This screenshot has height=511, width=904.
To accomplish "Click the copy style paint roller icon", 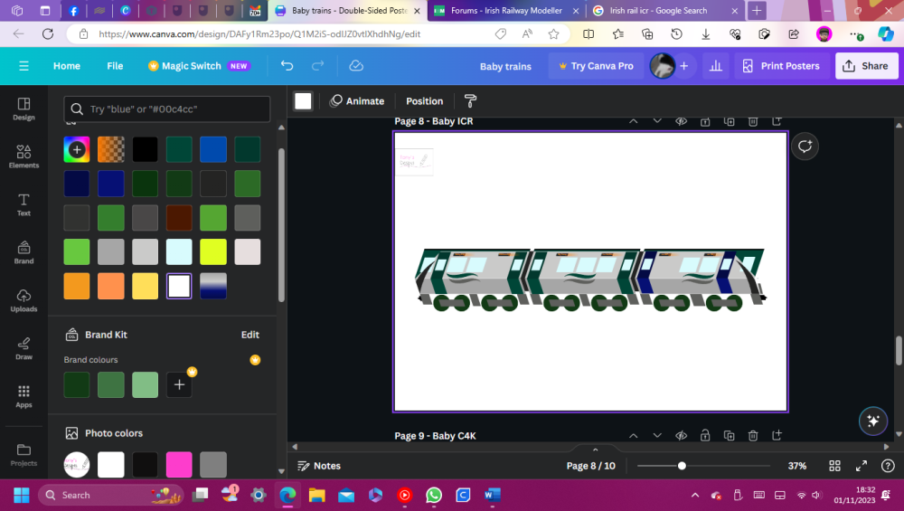I will 469,101.
